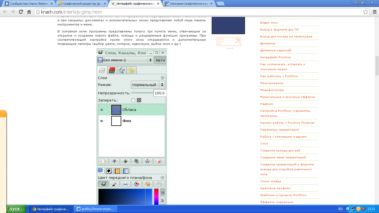Toggle visibility eye of Облака layer
379x213 pixels.
[102, 110]
